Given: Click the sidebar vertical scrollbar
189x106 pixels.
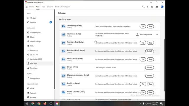Looking at the screenshot, I should [x=55, y=49].
